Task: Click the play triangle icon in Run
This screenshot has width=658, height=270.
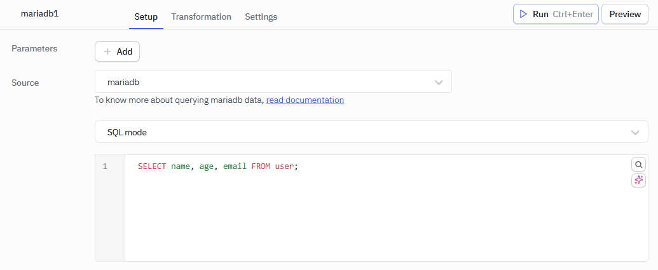Action: [x=523, y=14]
